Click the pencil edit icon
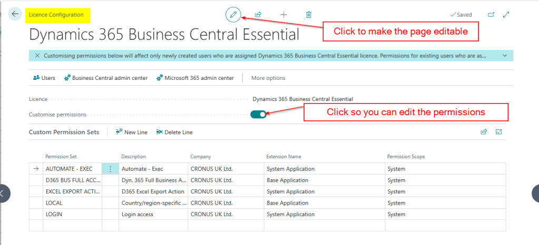 tap(233, 15)
